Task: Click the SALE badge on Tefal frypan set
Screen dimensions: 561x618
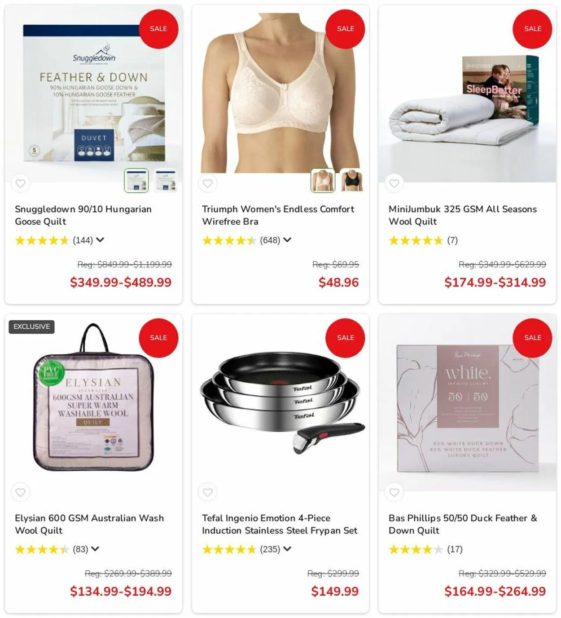Action: tap(345, 338)
